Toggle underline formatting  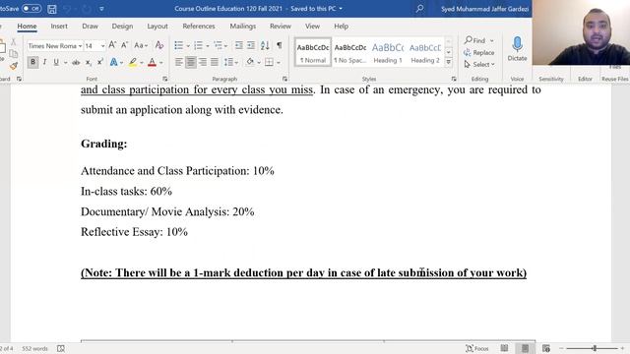pyautogui.click(x=56, y=62)
